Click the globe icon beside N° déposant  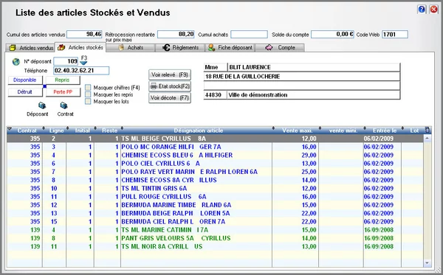pos(16,62)
